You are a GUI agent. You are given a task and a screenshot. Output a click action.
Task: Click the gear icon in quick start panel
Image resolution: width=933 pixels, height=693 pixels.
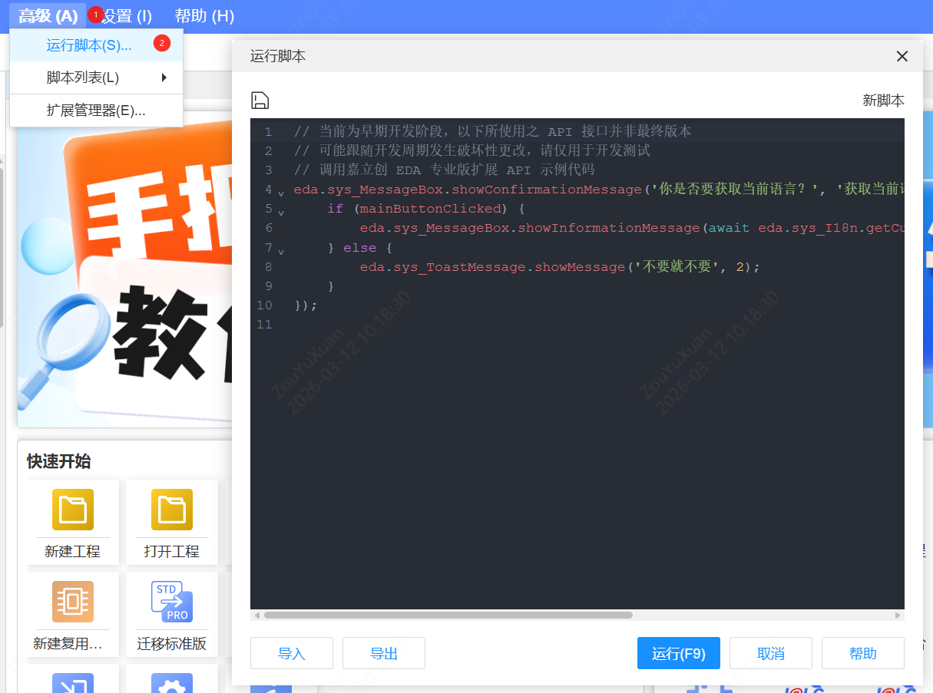170,681
